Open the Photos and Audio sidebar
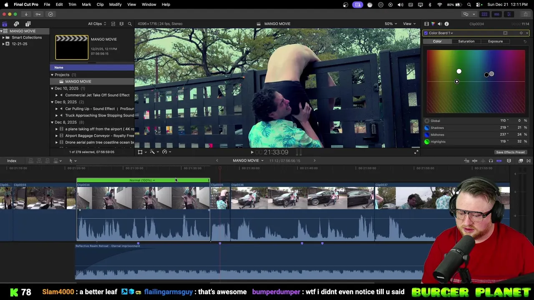Image resolution: width=534 pixels, height=300 pixels. (x=16, y=24)
